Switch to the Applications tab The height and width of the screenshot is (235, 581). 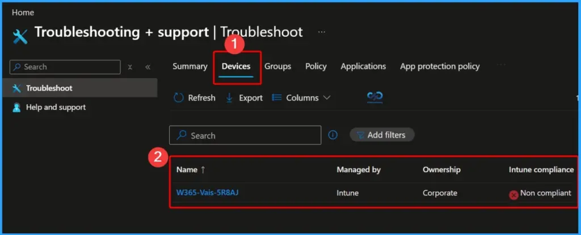363,67
